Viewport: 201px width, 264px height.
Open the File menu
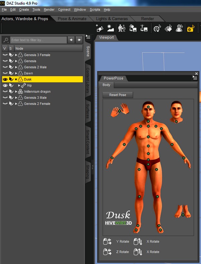click(x=4, y=10)
